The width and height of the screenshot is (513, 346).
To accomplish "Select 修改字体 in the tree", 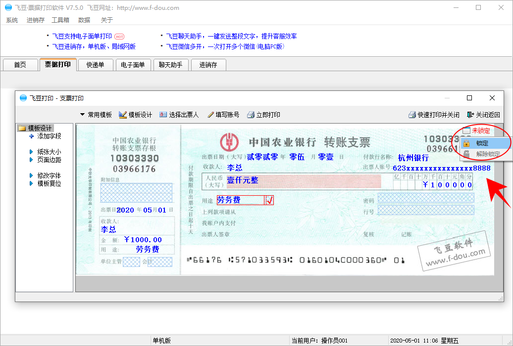I will (49, 176).
